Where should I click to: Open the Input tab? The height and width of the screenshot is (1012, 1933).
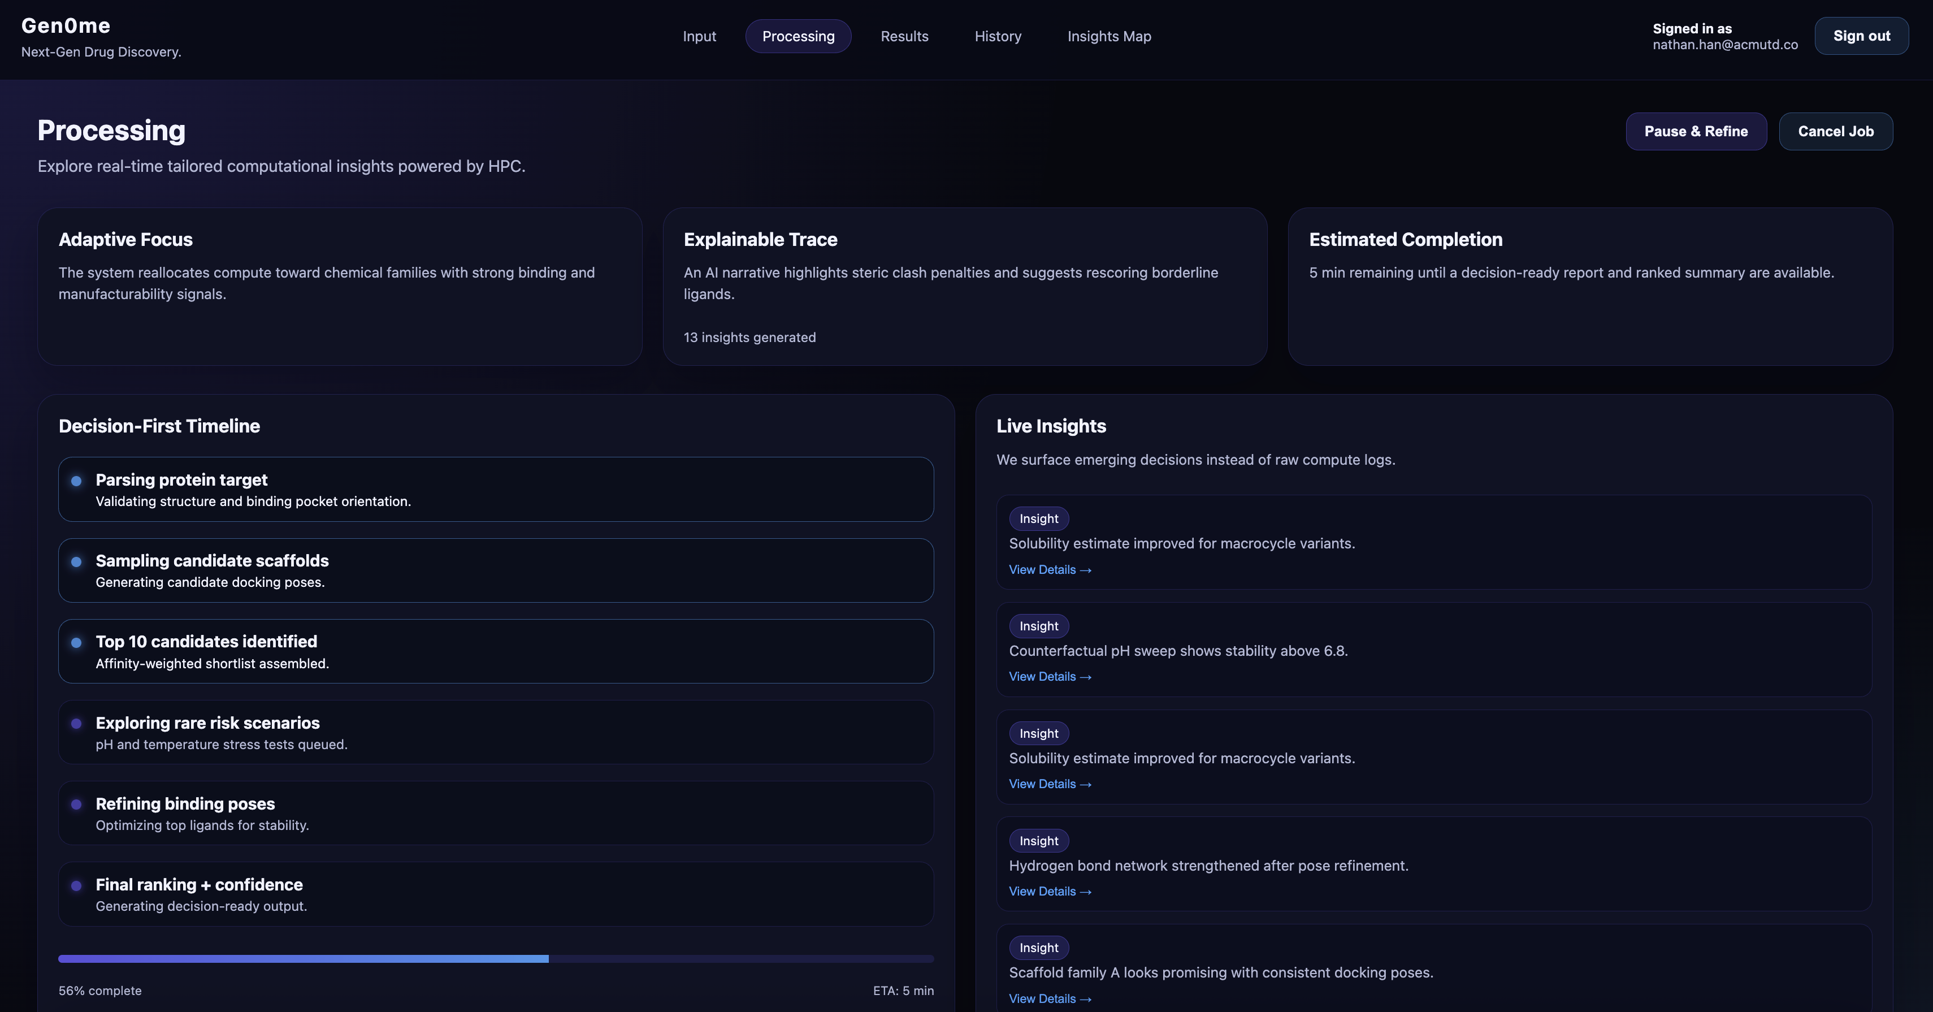(699, 36)
